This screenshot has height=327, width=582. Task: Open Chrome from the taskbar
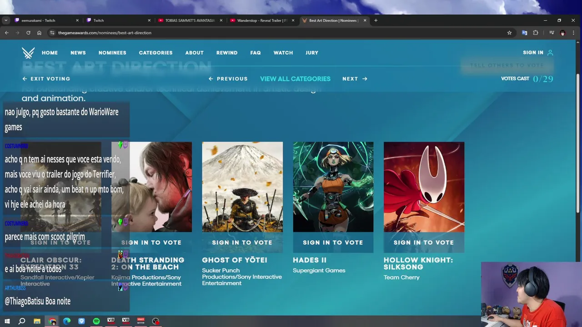52,321
